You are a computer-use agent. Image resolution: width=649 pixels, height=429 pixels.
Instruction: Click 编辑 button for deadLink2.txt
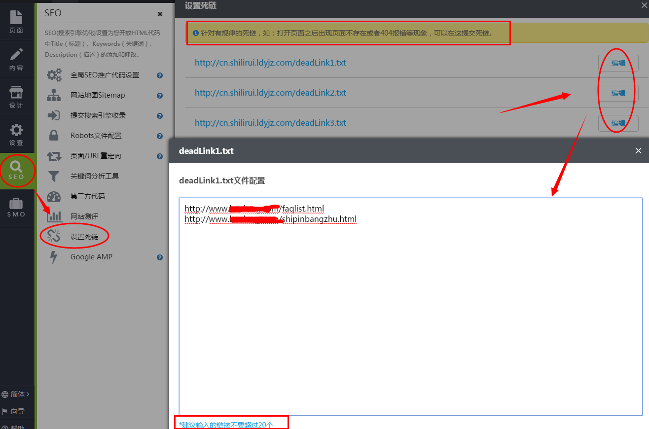(x=618, y=93)
